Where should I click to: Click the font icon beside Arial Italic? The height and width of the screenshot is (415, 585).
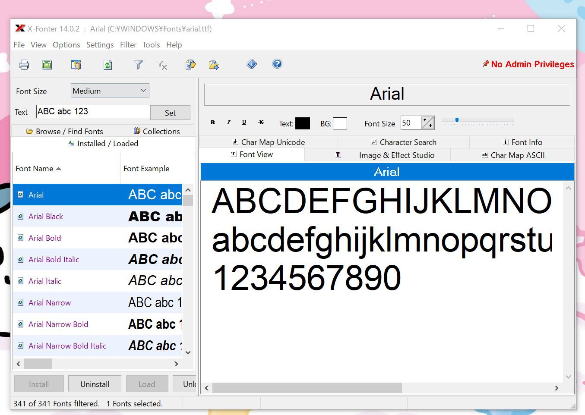click(x=20, y=281)
